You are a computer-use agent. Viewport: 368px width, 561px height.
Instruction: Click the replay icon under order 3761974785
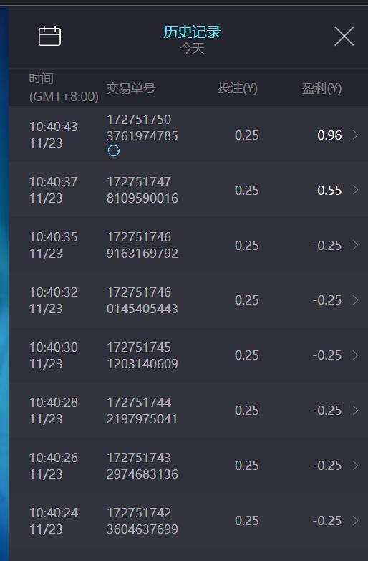pos(114,151)
